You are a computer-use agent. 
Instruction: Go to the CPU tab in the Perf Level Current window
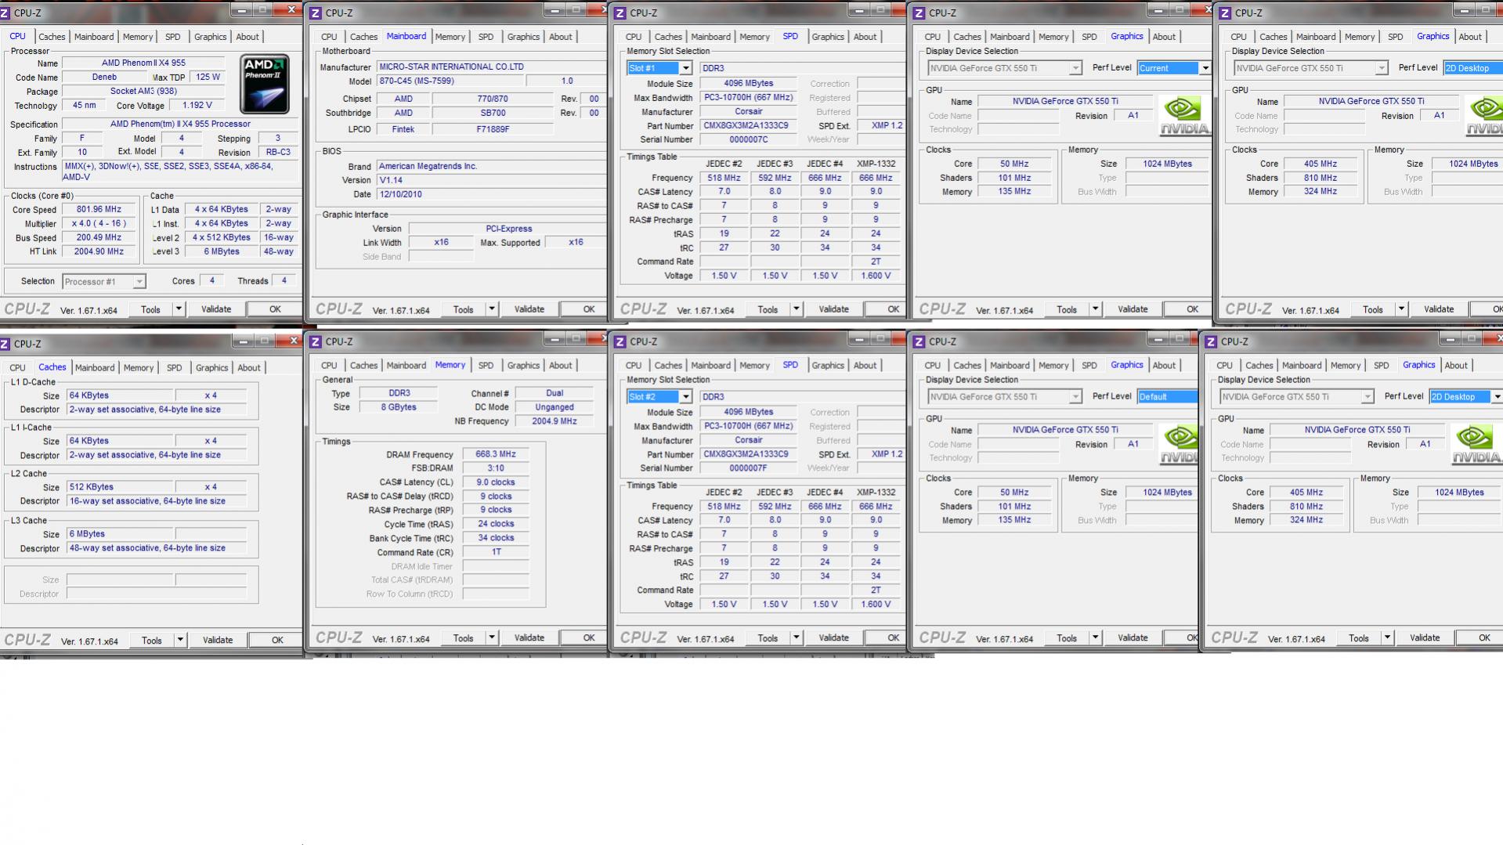pyautogui.click(x=932, y=37)
